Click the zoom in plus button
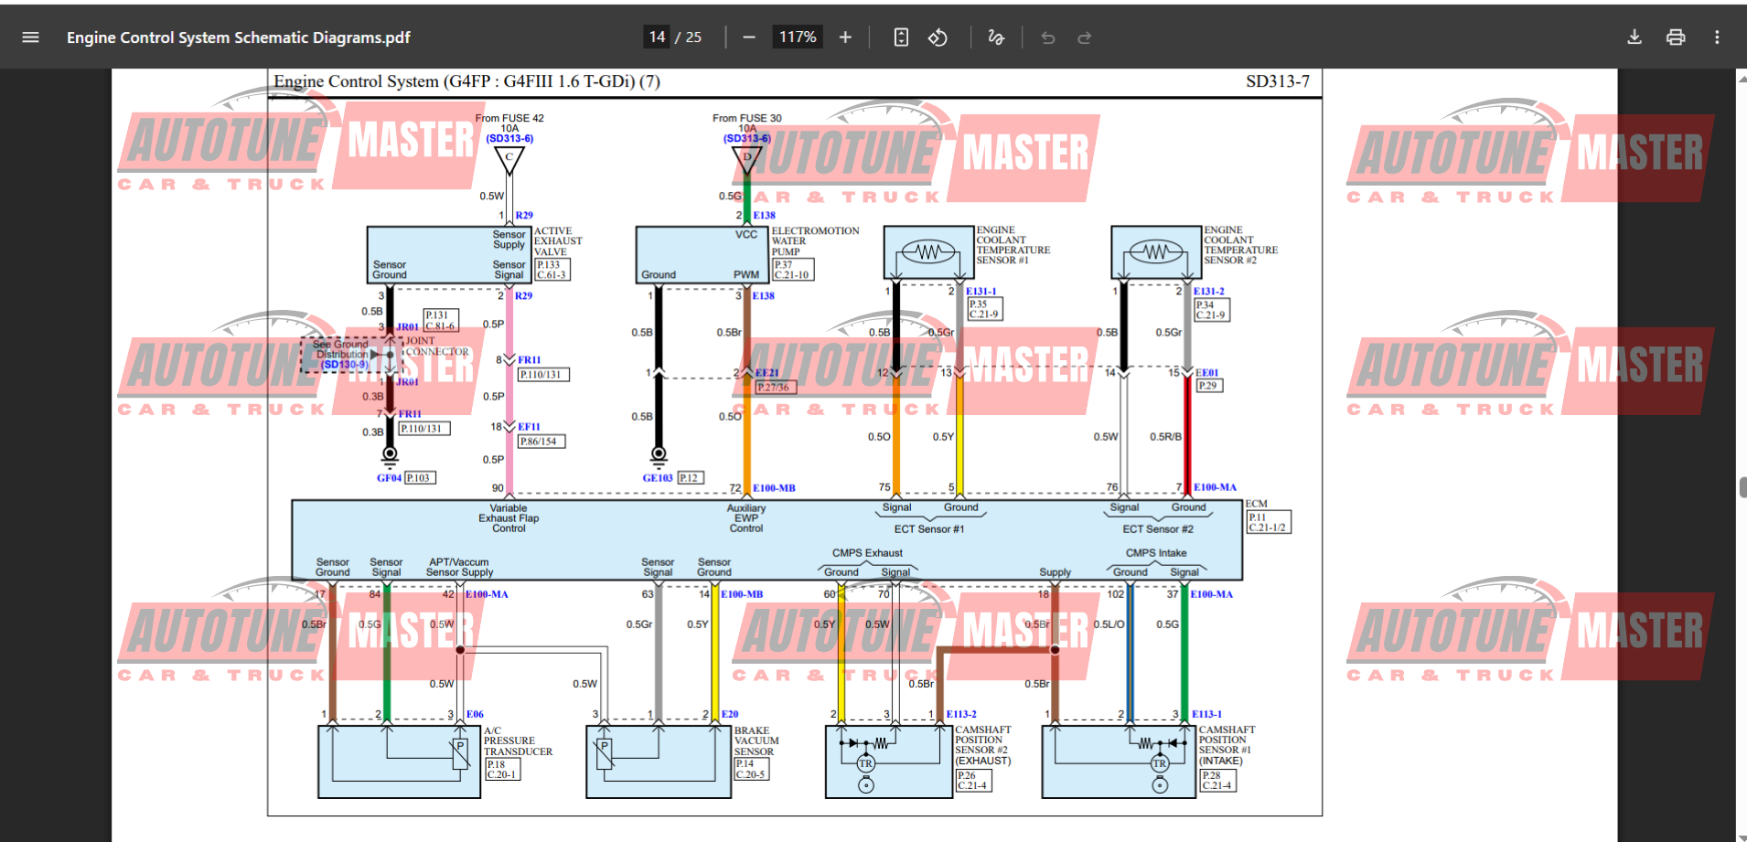 [845, 37]
